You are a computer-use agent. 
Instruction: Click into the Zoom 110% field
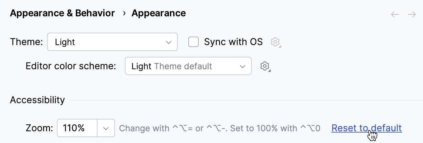coord(77,128)
